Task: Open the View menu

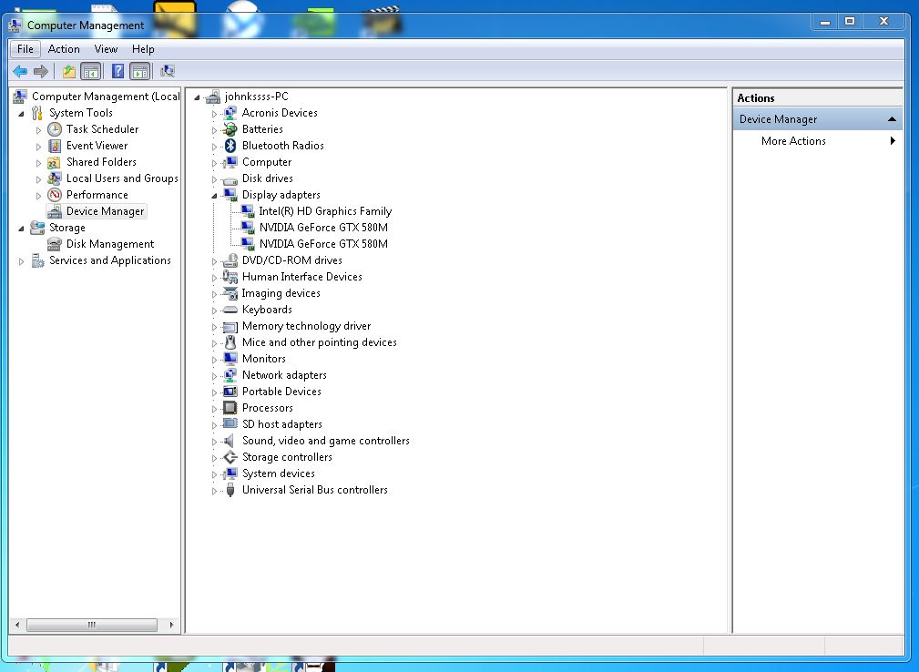Action: pyautogui.click(x=106, y=49)
